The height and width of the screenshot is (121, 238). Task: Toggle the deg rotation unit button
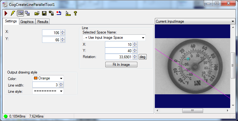(143, 57)
